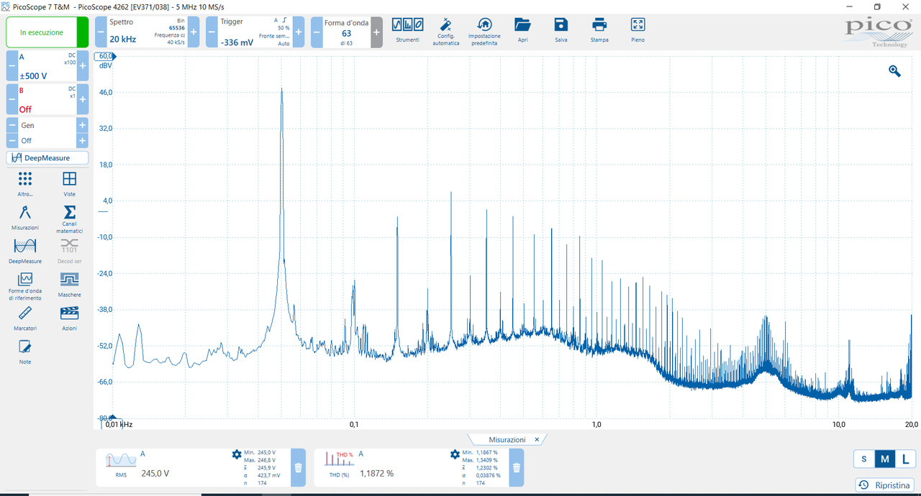Viewport: 921px width, 496px height.
Task: Select the THD 1,1872 % measurement
Action: 411,467
